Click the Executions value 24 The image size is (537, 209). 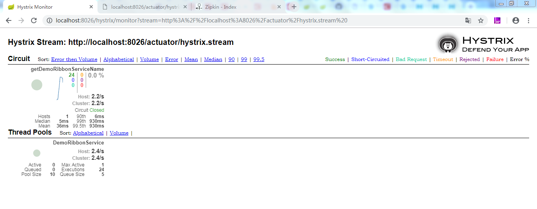click(101, 170)
